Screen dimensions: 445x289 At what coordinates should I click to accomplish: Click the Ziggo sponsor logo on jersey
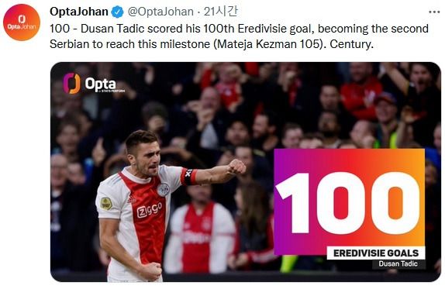(x=149, y=211)
